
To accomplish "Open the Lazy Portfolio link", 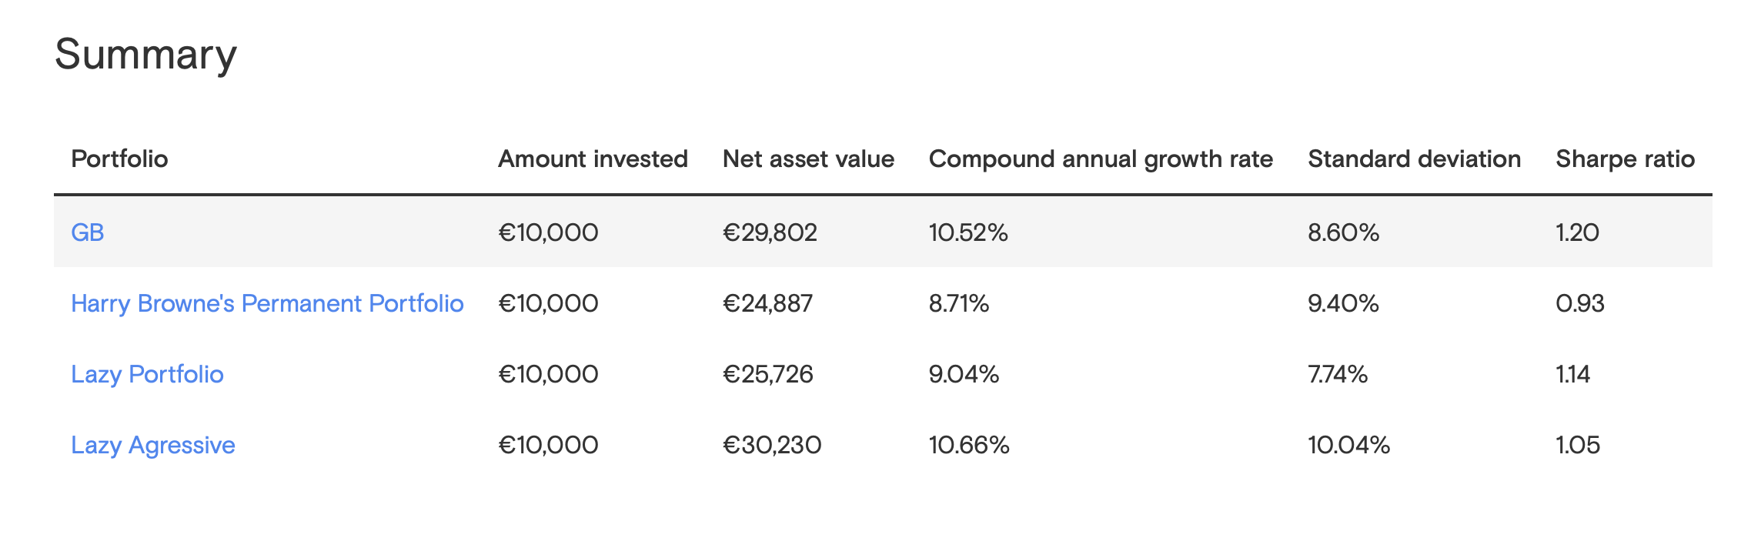I will pos(147,374).
